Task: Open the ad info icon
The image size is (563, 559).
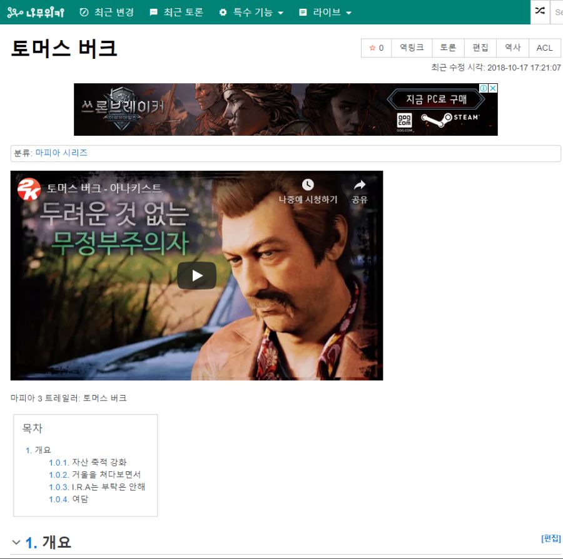Action: click(x=484, y=88)
